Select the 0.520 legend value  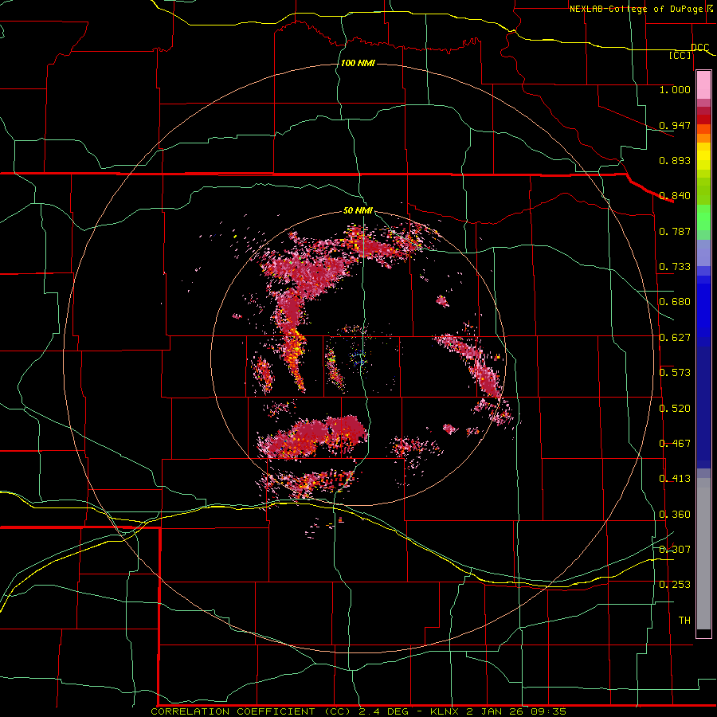click(x=675, y=409)
